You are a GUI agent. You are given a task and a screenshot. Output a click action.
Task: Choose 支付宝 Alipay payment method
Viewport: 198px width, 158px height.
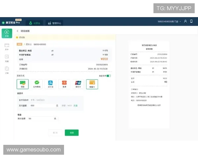[x=50, y=84]
